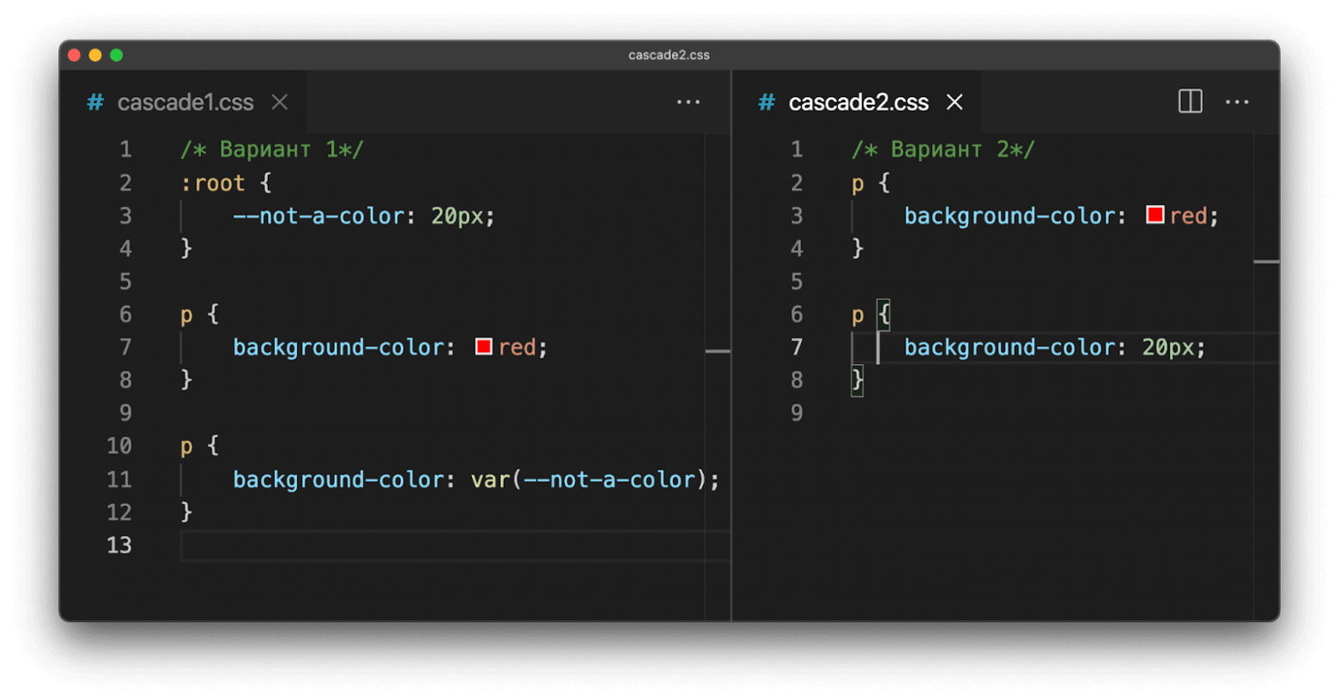Open the red color swatch in cascade2.css
1339x700 pixels.
[x=1154, y=215]
